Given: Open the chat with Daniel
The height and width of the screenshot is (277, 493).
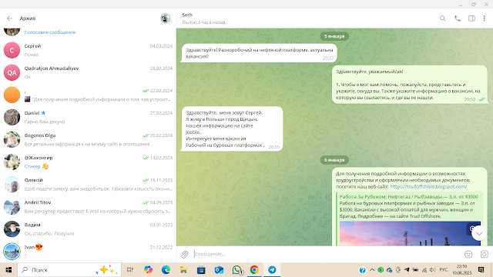Looking at the screenshot, I should pos(88,117).
